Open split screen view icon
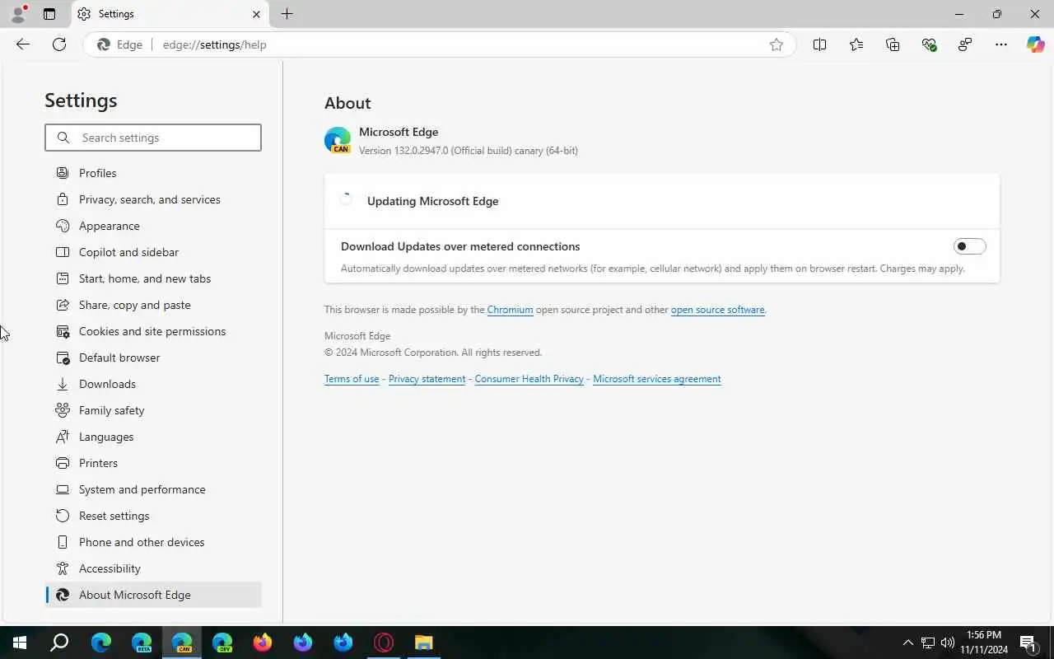1054x659 pixels. (x=819, y=44)
